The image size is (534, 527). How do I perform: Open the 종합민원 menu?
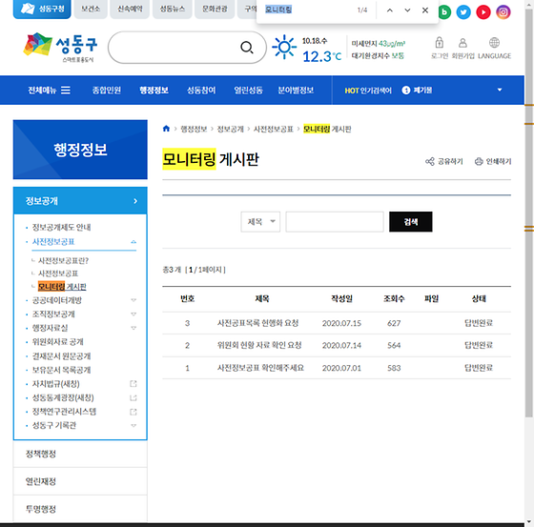107,91
